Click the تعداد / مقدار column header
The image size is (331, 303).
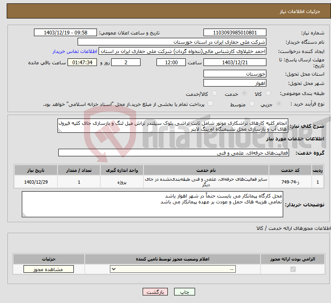tap(79, 170)
